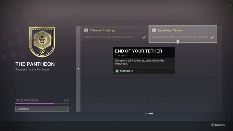This screenshot has height=131, width=233.
Task: Click the checkmark on End of Your Tether
Action: click(x=212, y=37)
